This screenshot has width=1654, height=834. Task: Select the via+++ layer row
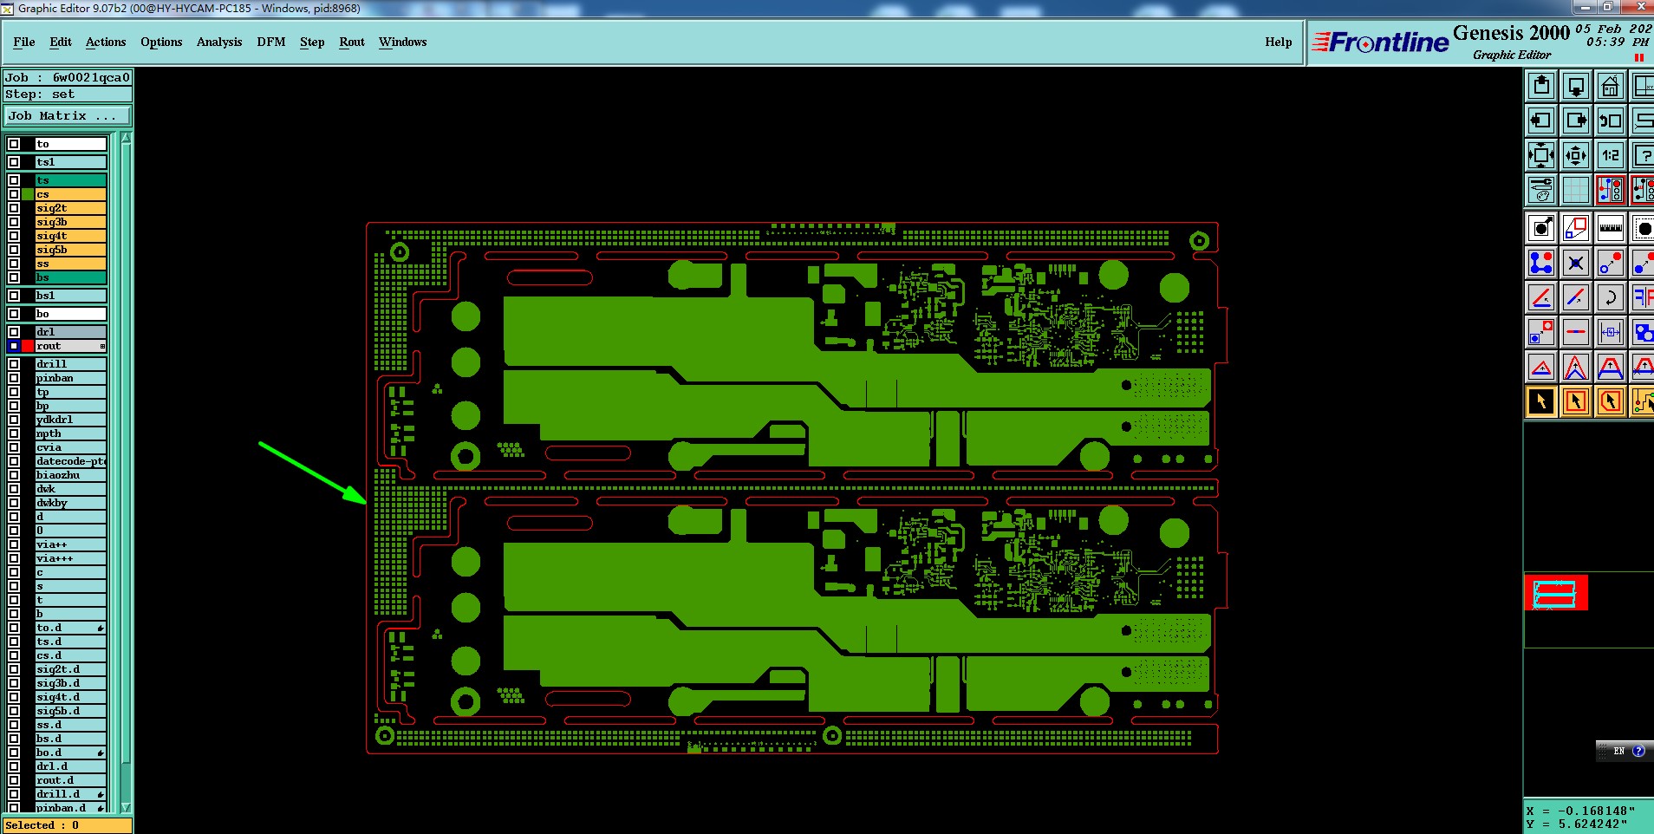[70, 558]
